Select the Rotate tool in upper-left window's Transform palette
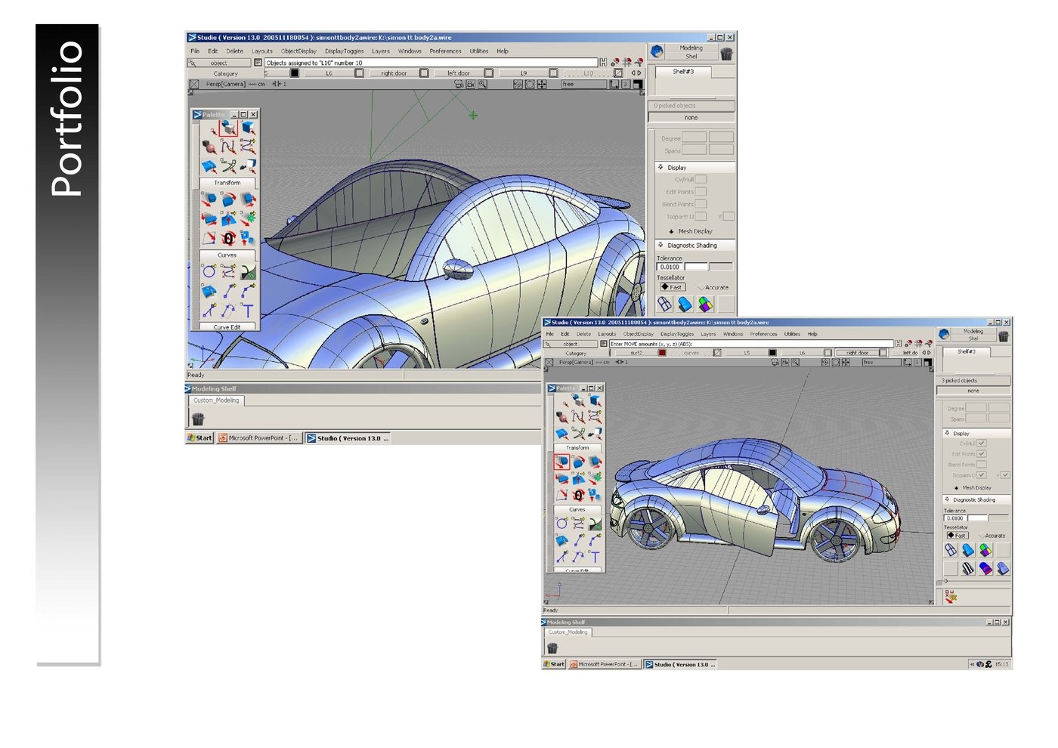1058x748 pixels. 228,199
